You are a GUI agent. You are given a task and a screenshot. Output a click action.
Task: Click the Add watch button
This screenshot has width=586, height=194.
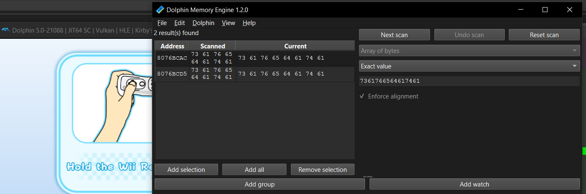coord(474,184)
